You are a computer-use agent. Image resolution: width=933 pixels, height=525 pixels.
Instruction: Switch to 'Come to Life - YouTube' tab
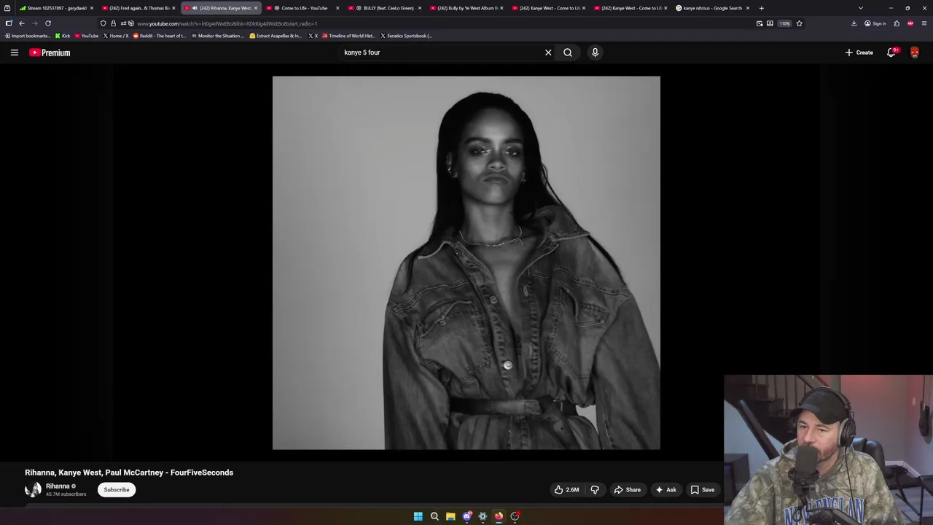pyautogui.click(x=304, y=8)
